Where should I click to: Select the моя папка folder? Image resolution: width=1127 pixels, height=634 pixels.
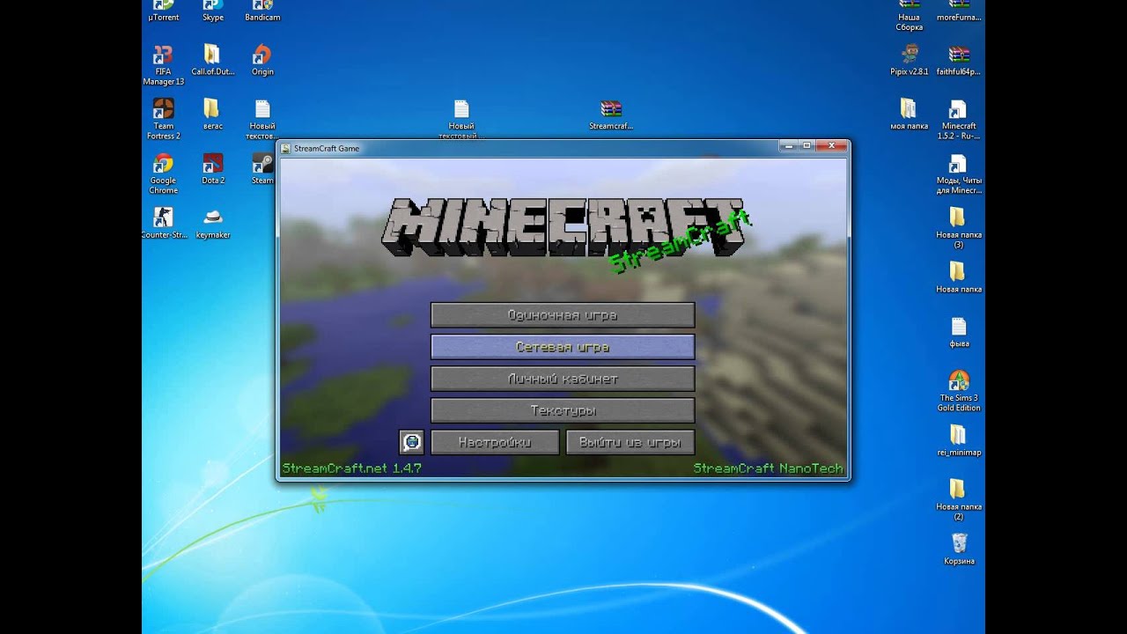[x=909, y=114]
